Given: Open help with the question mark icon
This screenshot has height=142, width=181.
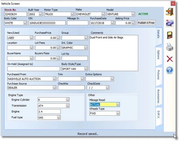Looking at the screenshot, I should (169, 70).
